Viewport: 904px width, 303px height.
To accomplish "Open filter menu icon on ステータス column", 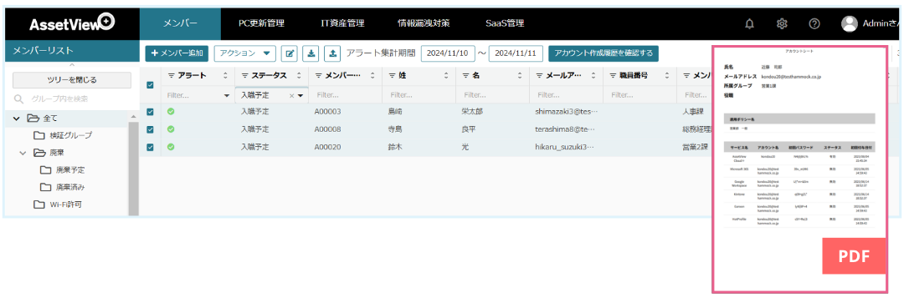I will click(x=245, y=75).
